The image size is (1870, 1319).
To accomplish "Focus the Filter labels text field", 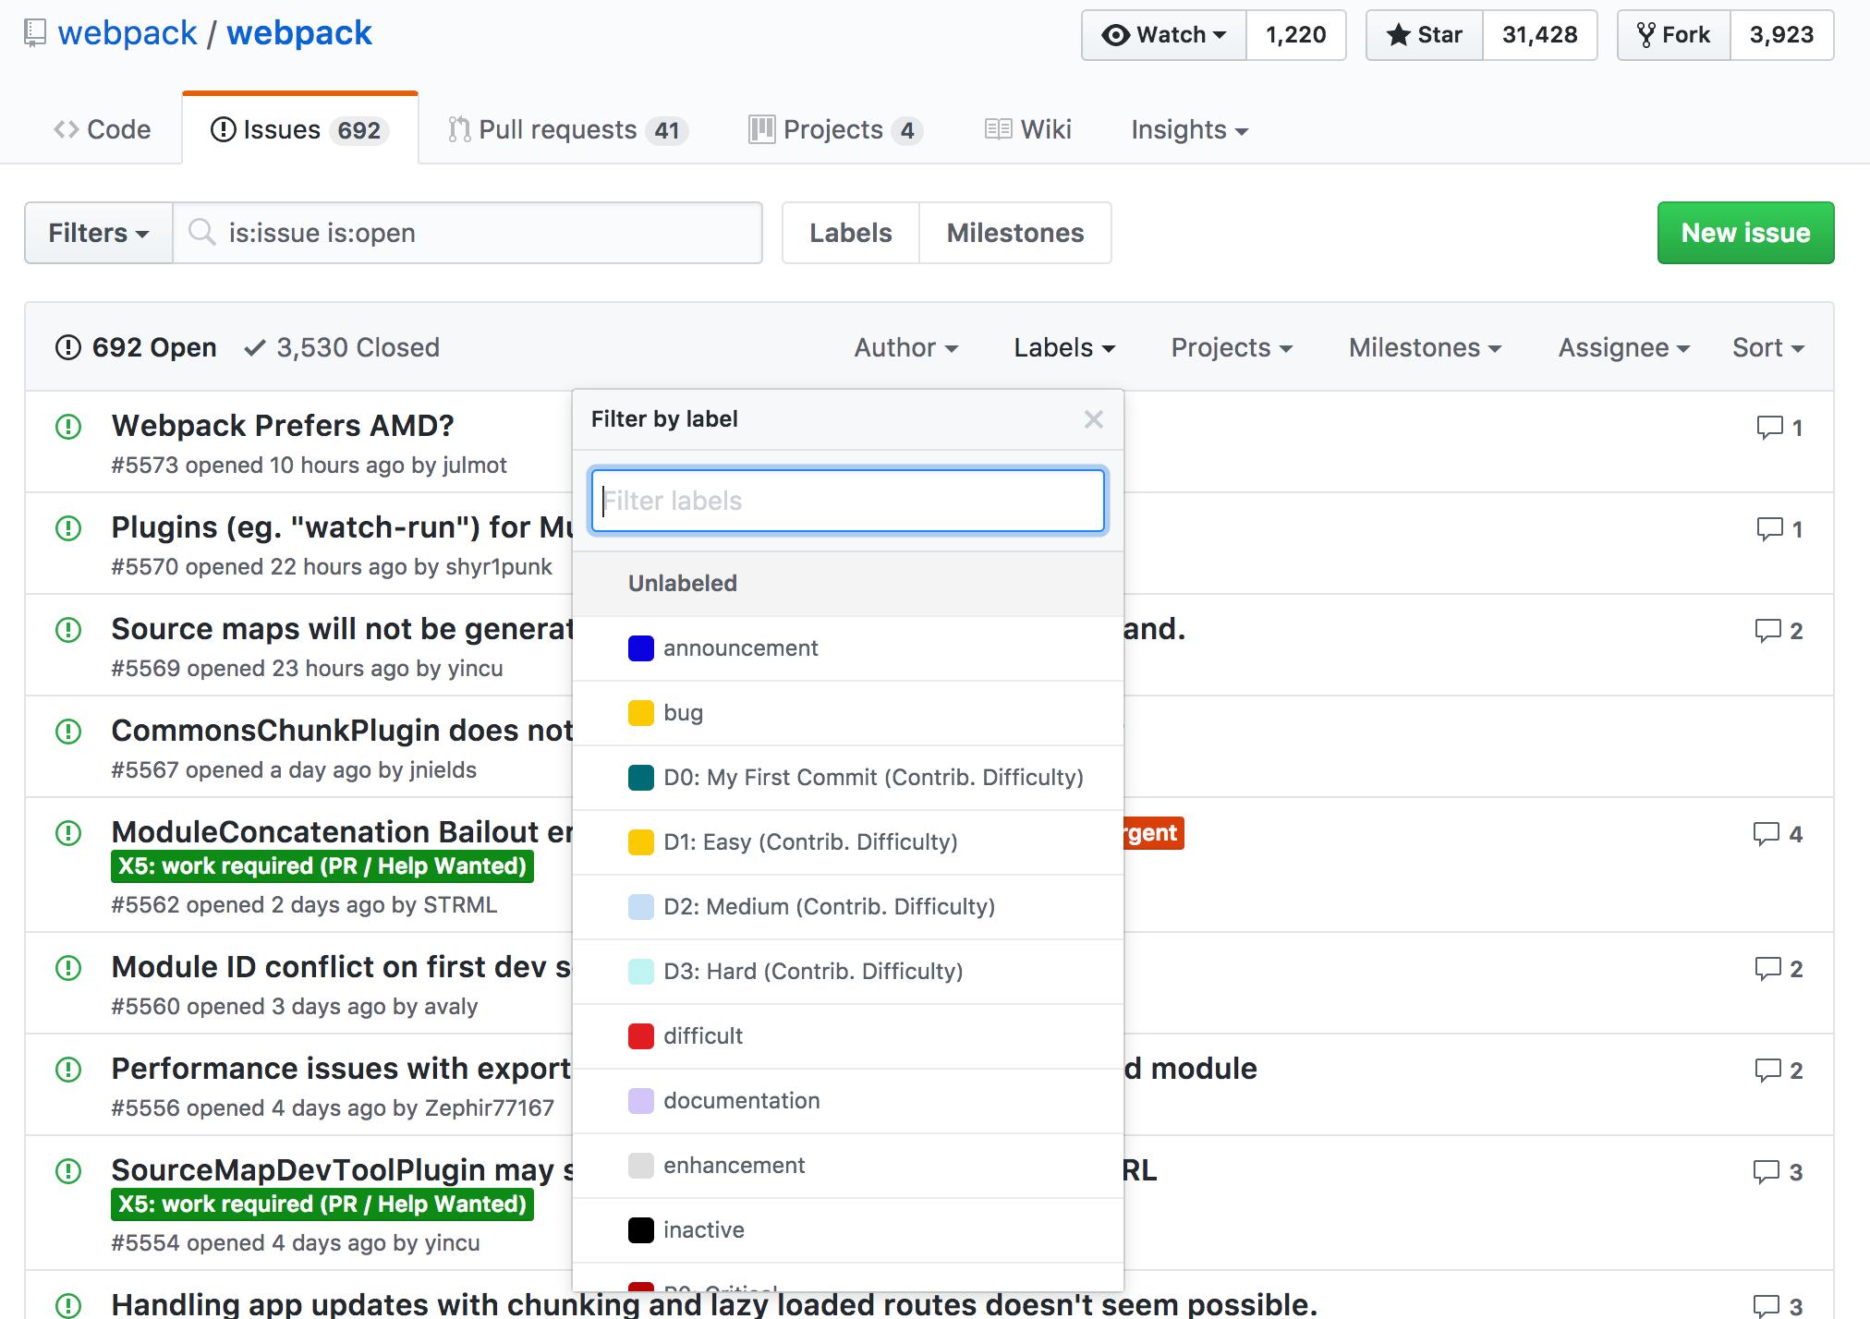I will click(848, 501).
